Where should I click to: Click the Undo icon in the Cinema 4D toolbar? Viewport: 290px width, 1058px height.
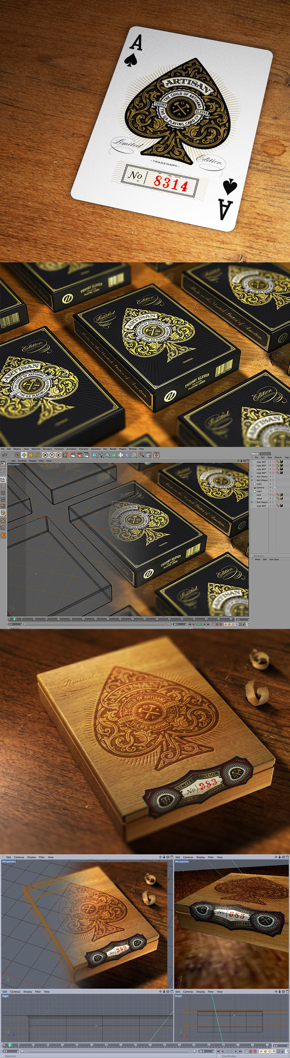(4, 455)
